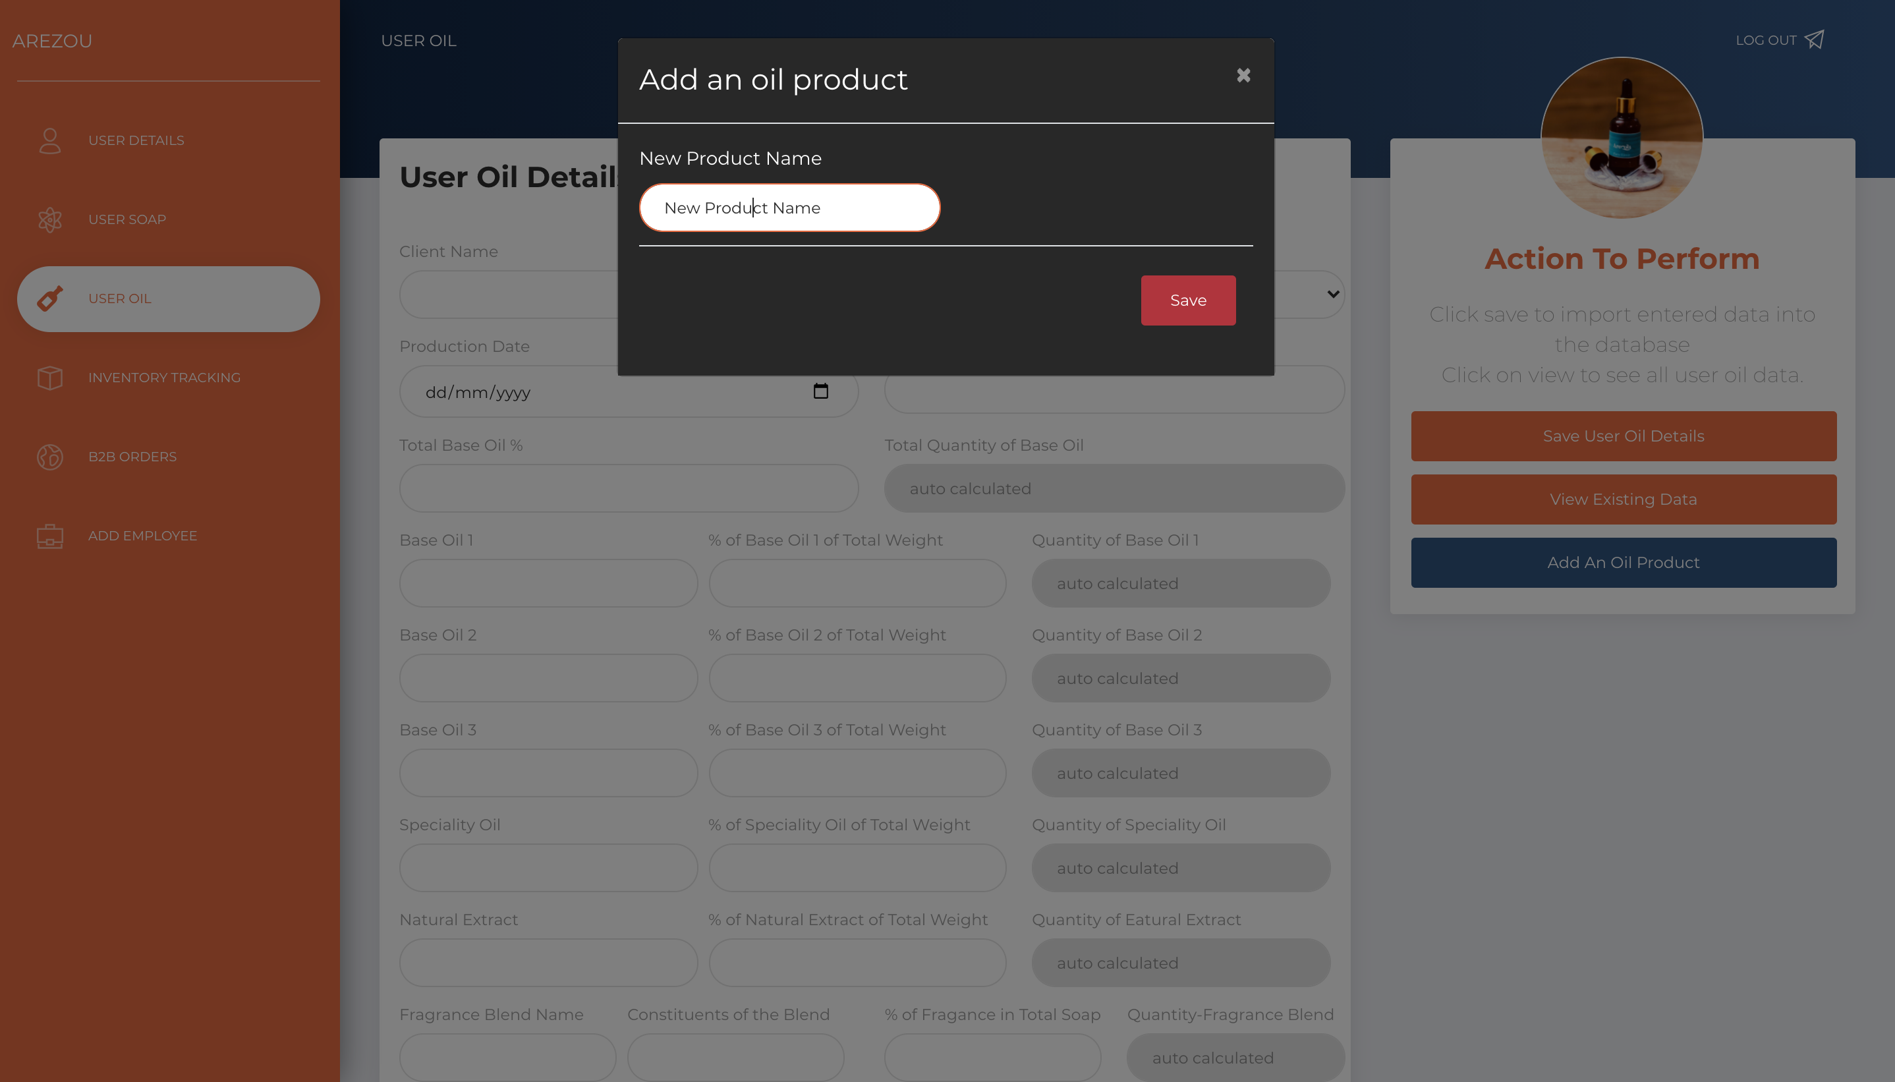Click the User Details person icon
This screenshot has width=1895, height=1082.
point(50,140)
